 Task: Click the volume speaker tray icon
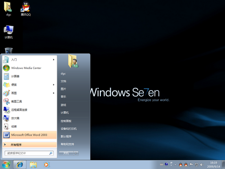coord(202,165)
